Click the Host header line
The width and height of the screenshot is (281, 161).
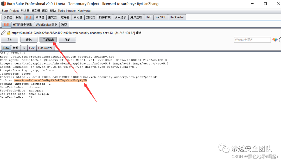tap(57, 57)
